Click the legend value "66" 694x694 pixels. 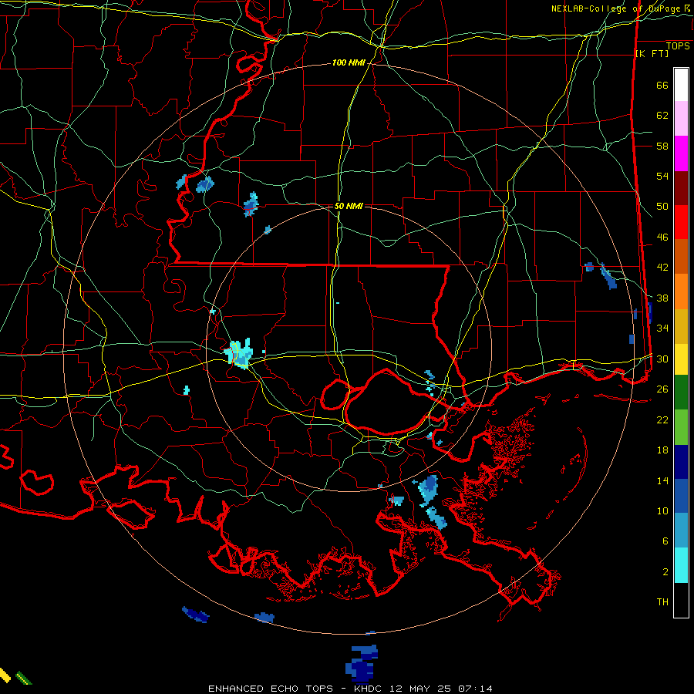coord(662,85)
